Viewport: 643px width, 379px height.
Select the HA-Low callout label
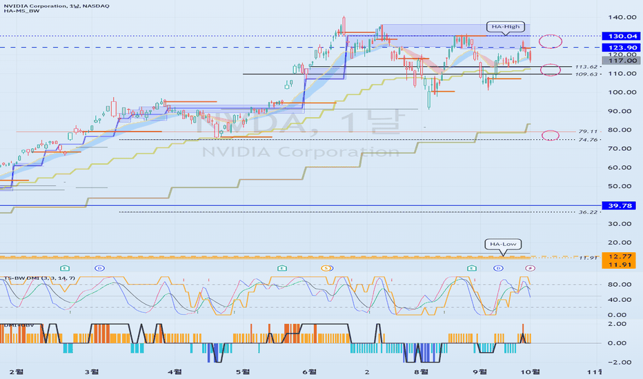point(503,244)
